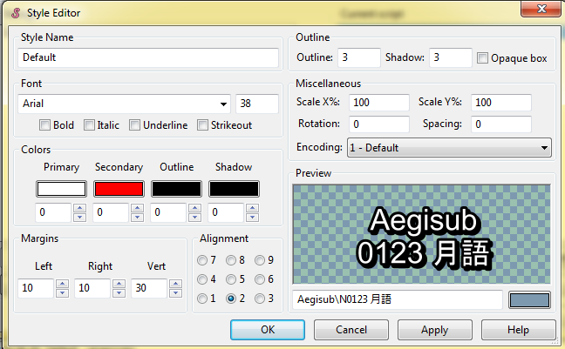Click the Secondary alpha value field
This screenshot has width=565, height=349.
111,212
